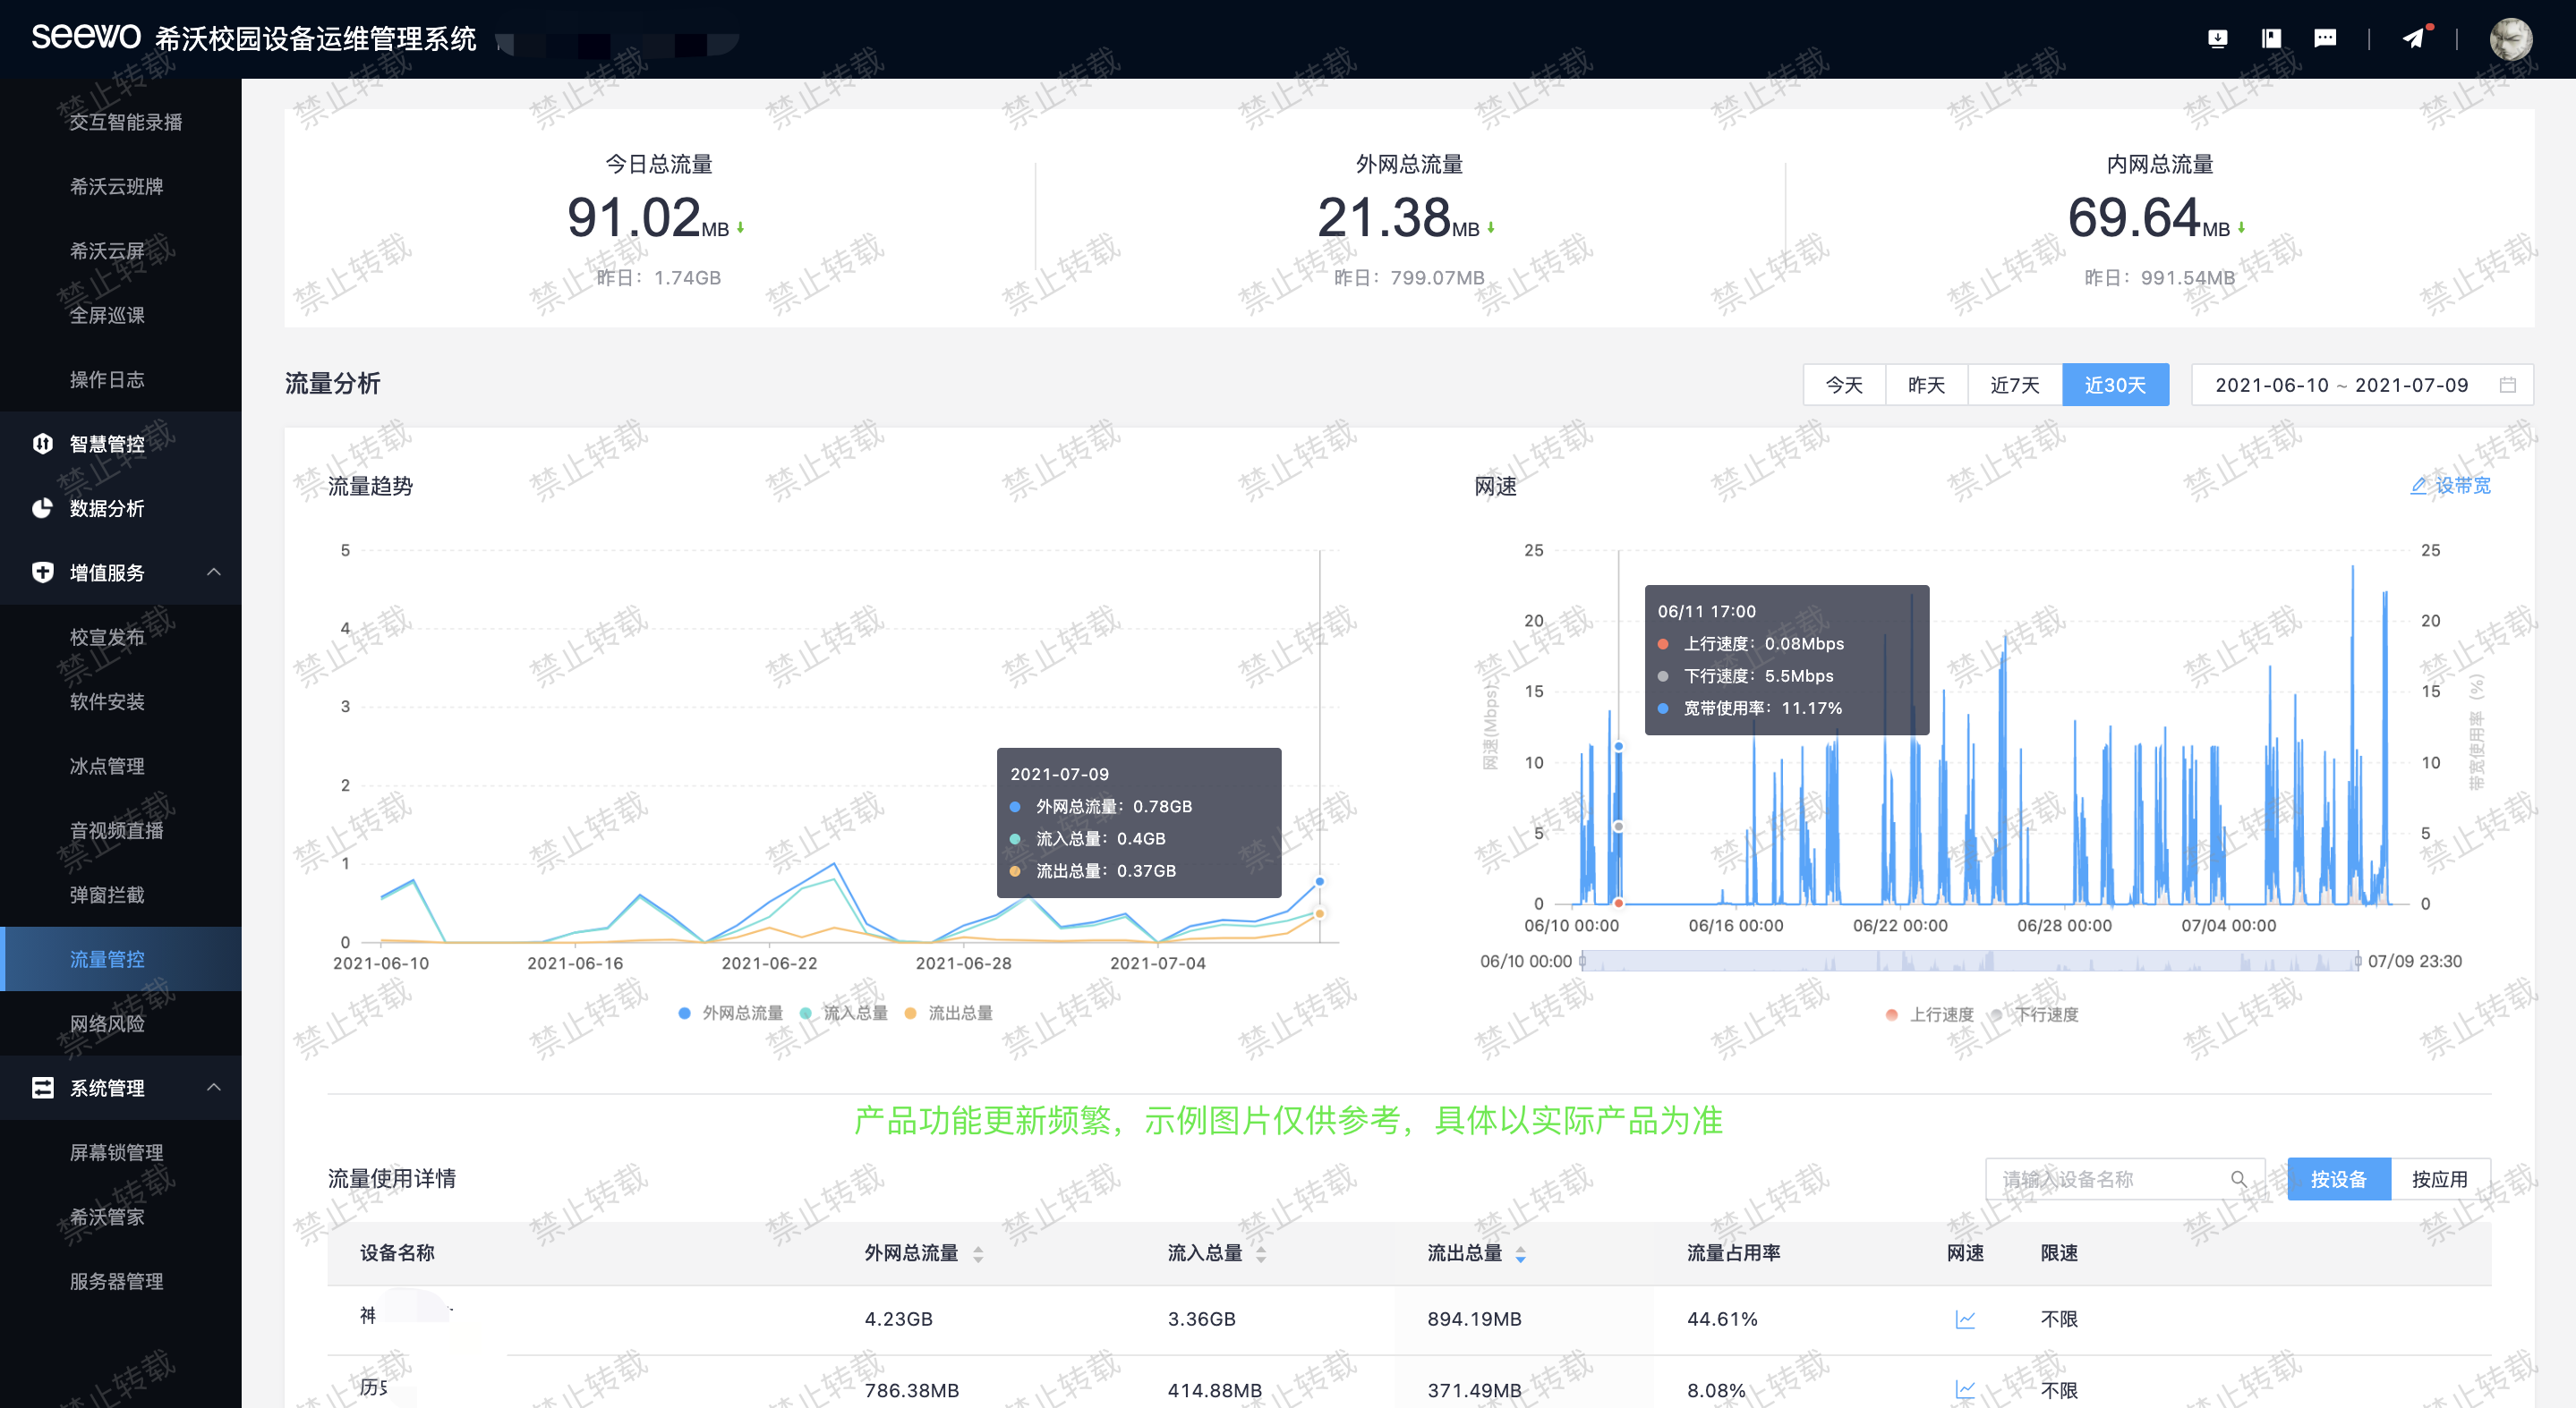Switch details to 按应用 view
The height and width of the screenshot is (1408, 2576).
(2440, 1179)
